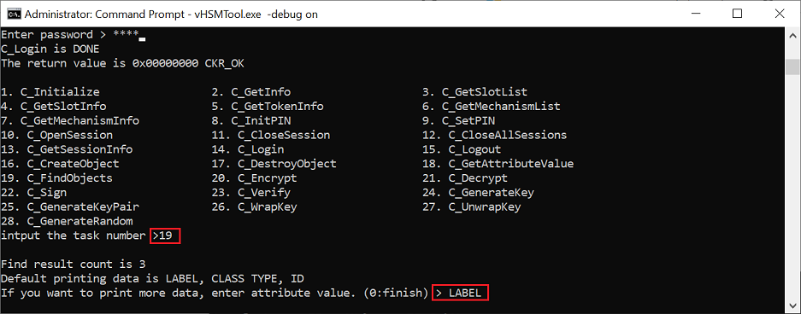The width and height of the screenshot is (801, 314).
Task: Click the highlighted > LABEL attribute input
Action: 460,293
